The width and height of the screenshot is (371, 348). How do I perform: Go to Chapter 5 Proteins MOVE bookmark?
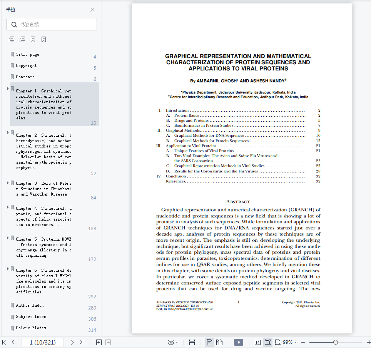click(x=44, y=247)
